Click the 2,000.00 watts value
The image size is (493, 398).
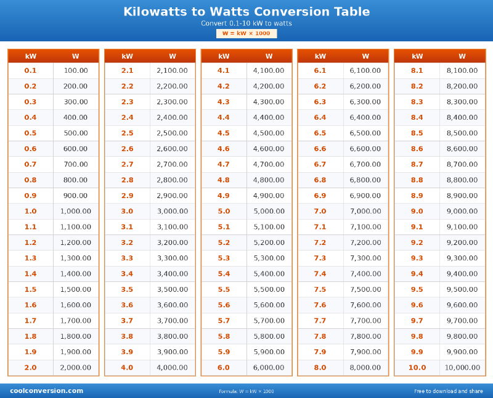point(76,368)
